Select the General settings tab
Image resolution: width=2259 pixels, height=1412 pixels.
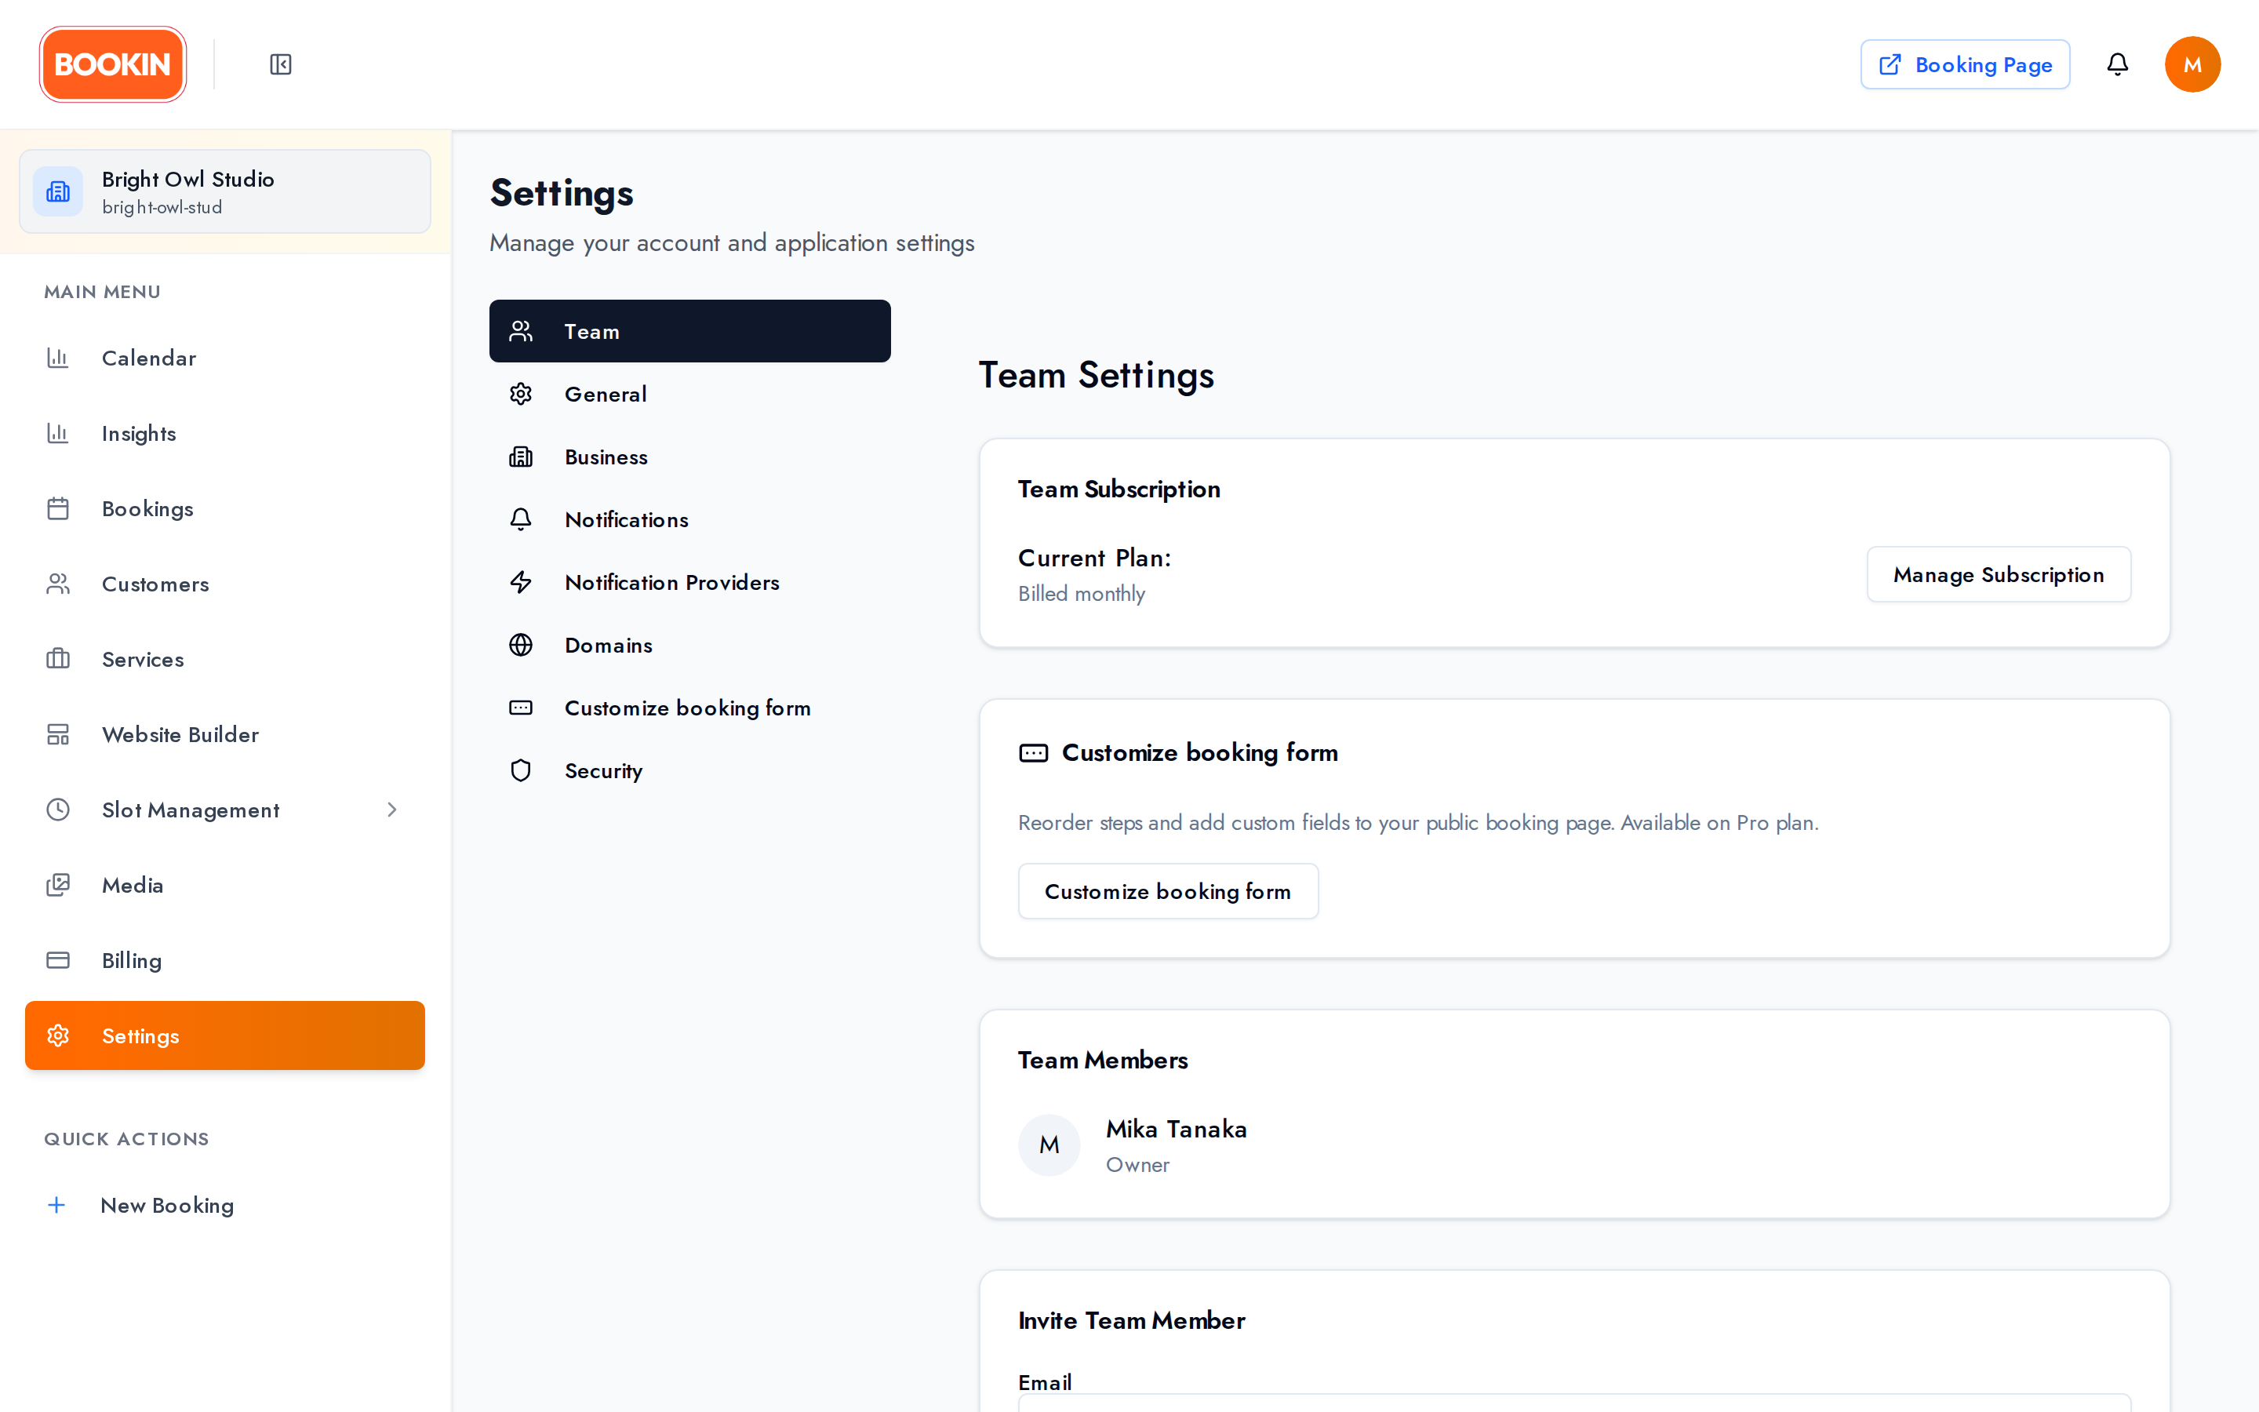[x=689, y=394]
